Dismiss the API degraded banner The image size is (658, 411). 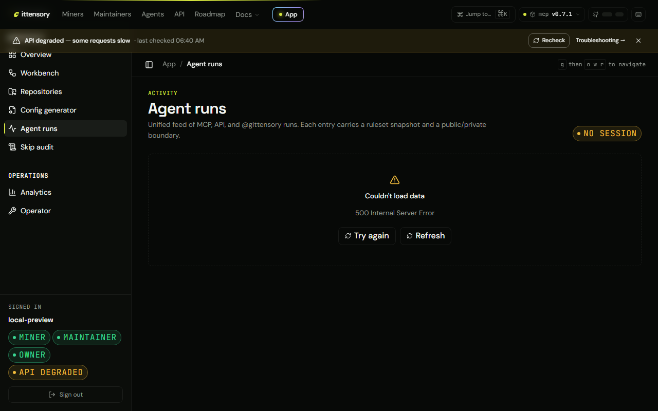[638, 41]
